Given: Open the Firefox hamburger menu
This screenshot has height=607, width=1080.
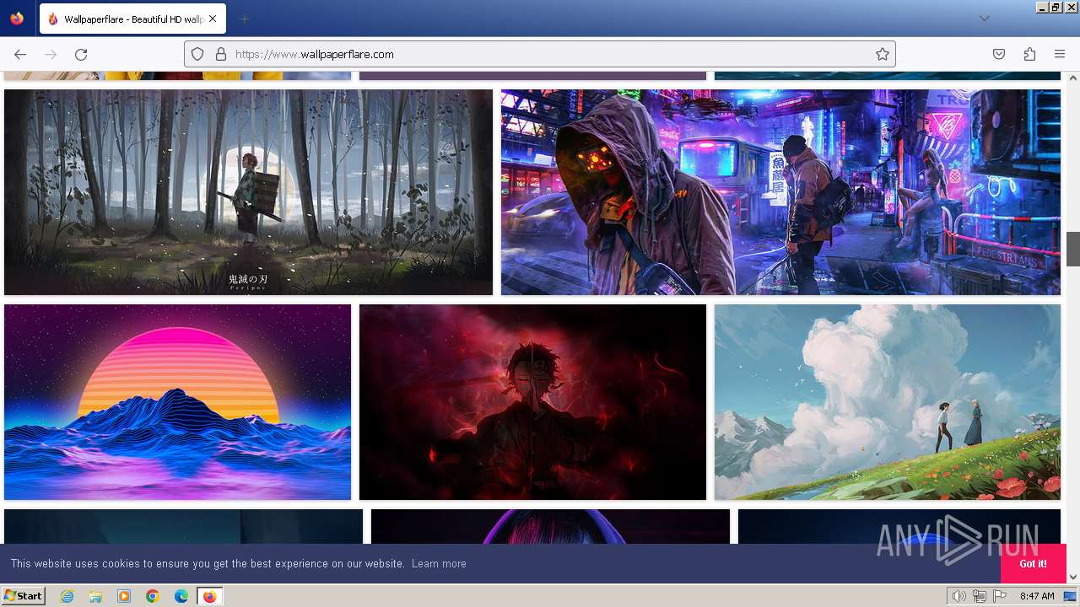Looking at the screenshot, I should click(x=1060, y=54).
